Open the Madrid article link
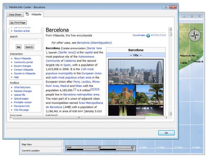 point(65,86)
